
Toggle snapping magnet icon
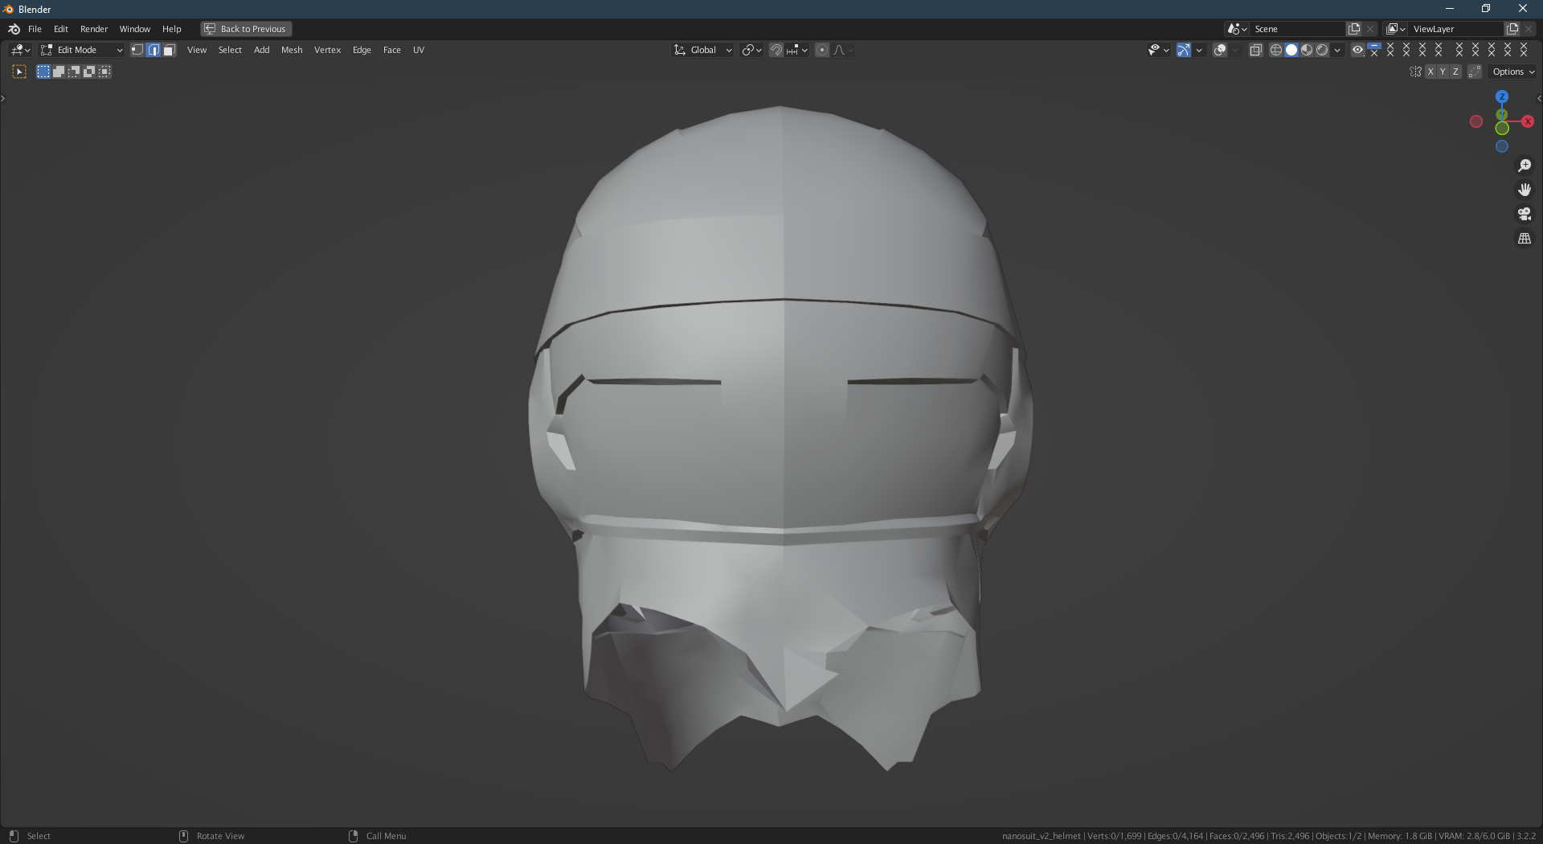coord(776,50)
